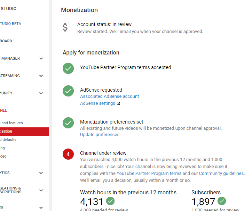Image resolution: width=252 pixels, height=211 pixels.
Task: Open YouTube Partner Program terms link
Action: [149, 174]
